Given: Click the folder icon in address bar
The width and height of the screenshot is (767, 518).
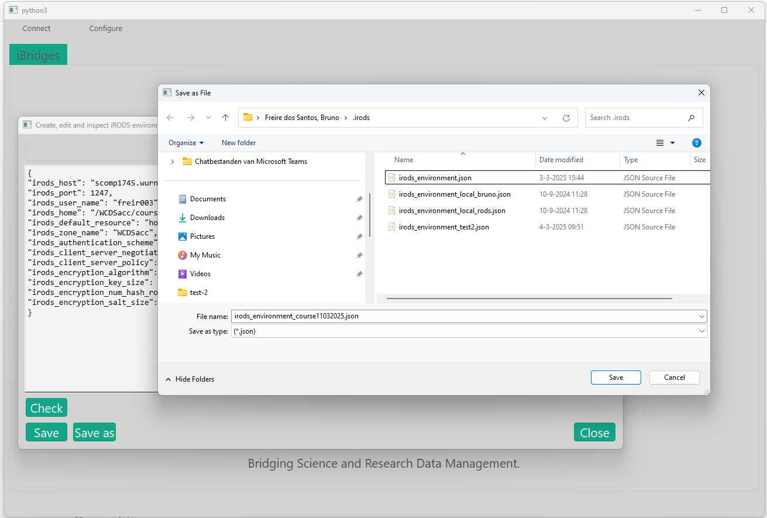Looking at the screenshot, I should [248, 117].
